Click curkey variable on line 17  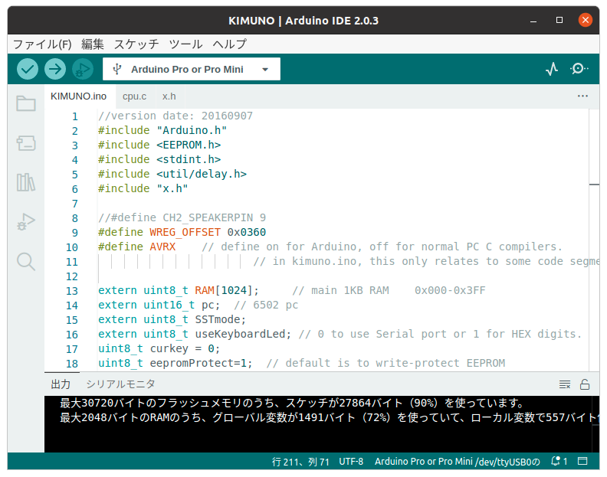[x=169, y=348]
